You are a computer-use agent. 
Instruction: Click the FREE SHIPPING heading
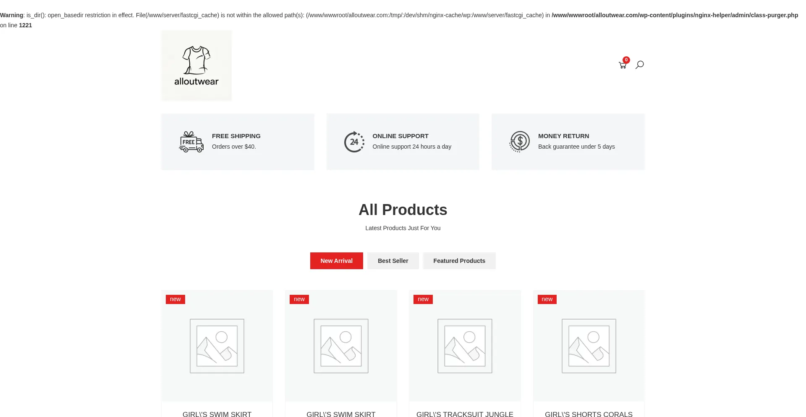(236, 136)
